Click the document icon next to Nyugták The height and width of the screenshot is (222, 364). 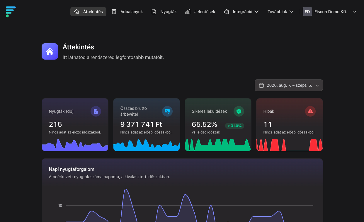pyautogui.click(x=154, y=12)
